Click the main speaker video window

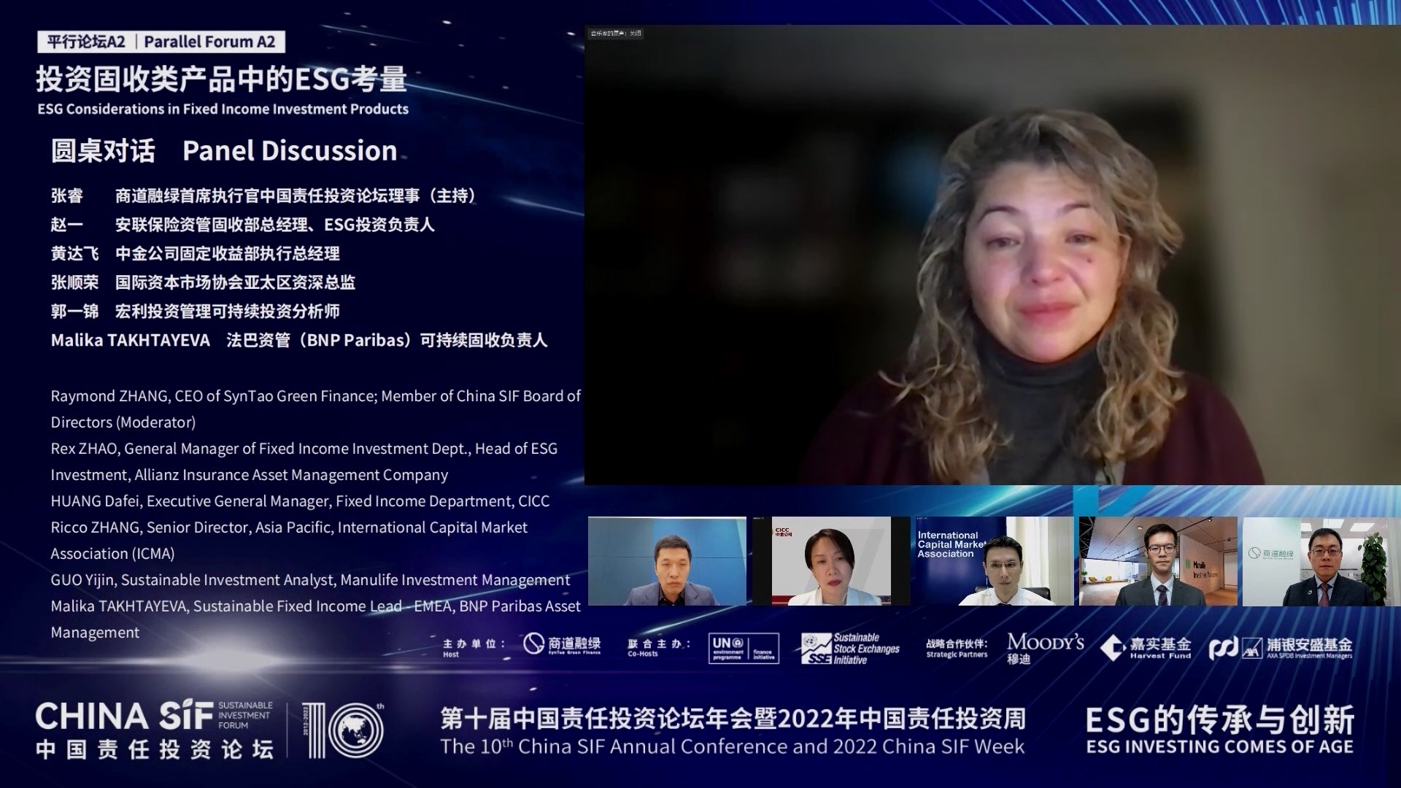[x=992, y=255]
